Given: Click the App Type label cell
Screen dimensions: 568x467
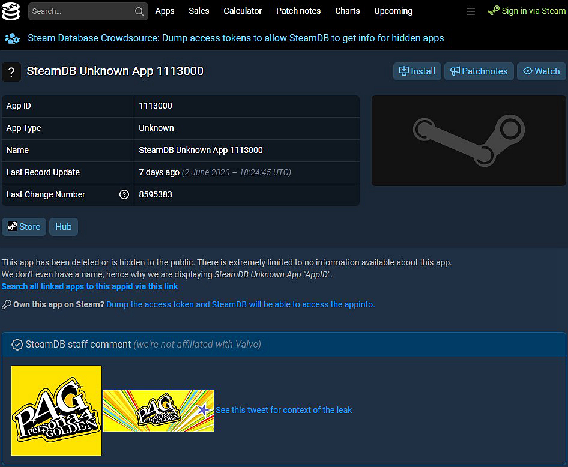Looking at the screenshot, I should point(68,128).
